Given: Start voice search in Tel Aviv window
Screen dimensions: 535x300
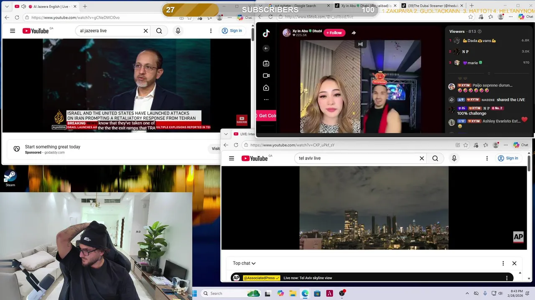Looking at the screenshot, I should coord(454,158).
